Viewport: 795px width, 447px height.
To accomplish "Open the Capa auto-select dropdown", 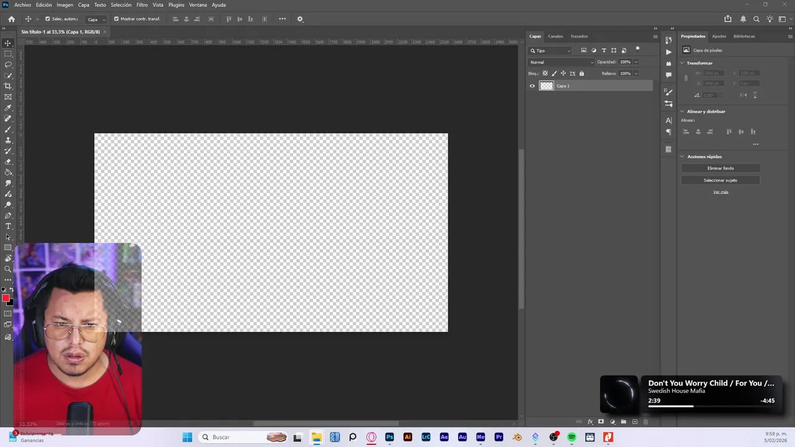I will coord(95,19).
